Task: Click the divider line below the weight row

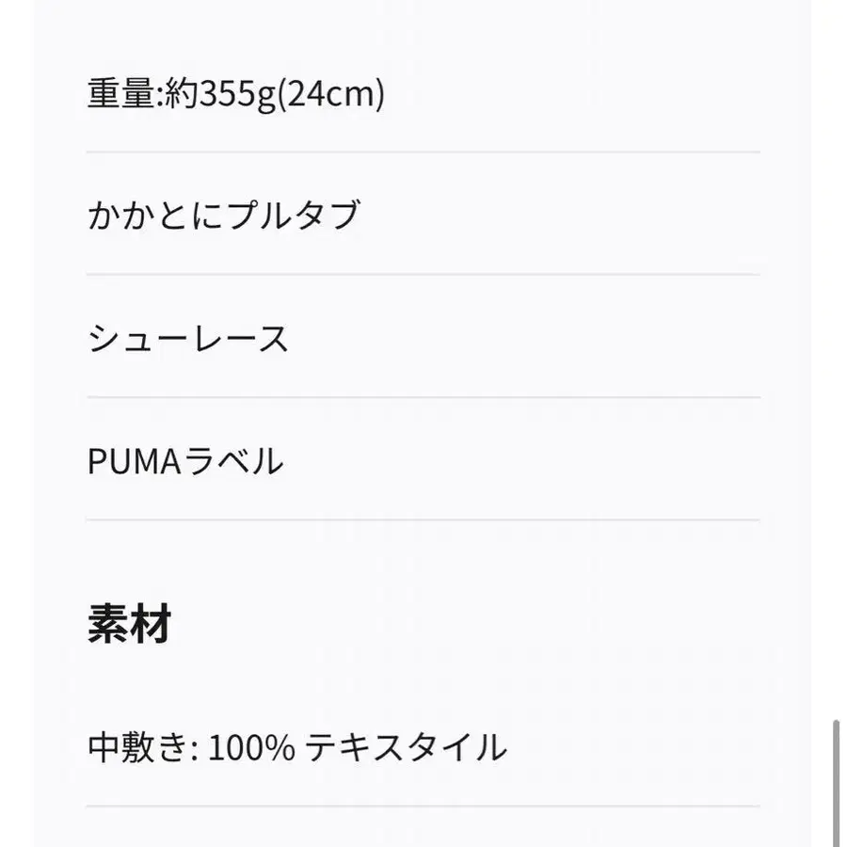Action: [423, 152]
